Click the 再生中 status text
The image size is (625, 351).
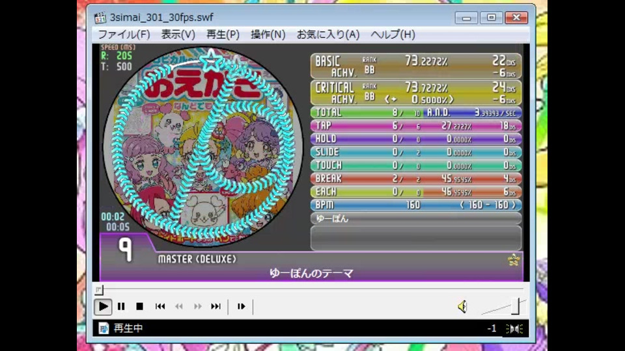[128, 328]
